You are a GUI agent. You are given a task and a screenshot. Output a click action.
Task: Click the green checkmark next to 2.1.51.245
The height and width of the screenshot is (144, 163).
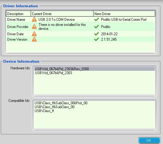coord(97,39)
